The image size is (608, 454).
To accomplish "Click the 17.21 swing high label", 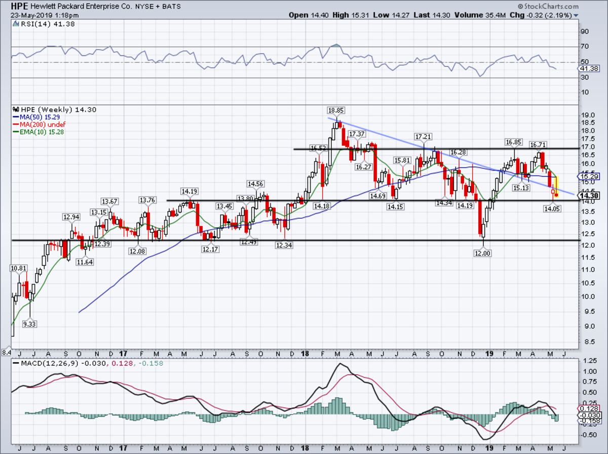I will [423, 137].
